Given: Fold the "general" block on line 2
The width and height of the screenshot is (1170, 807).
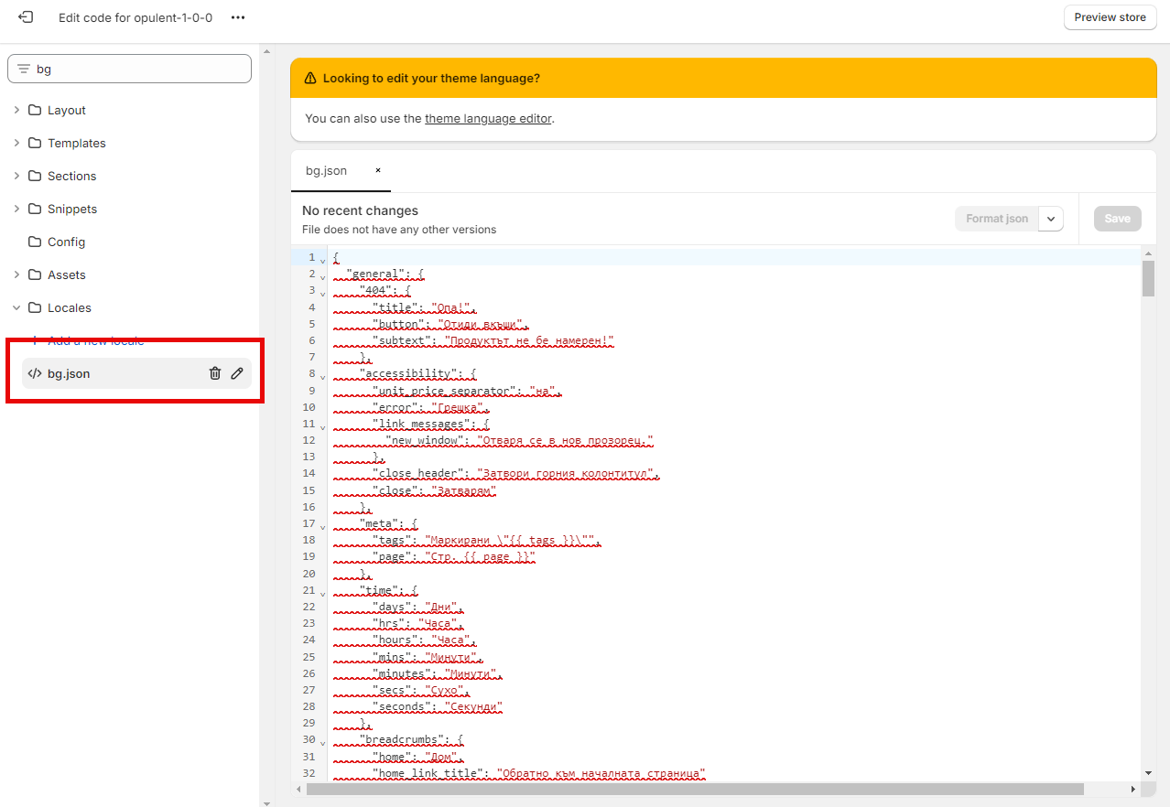Looking at the screenshot, I should coord(322,277).
